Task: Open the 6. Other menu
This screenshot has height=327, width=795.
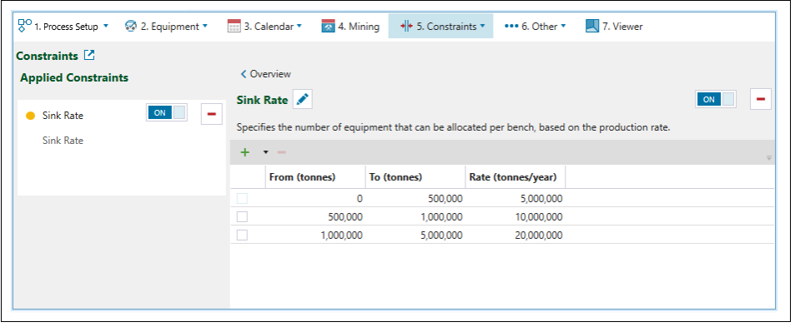Action: coord(535,27)
